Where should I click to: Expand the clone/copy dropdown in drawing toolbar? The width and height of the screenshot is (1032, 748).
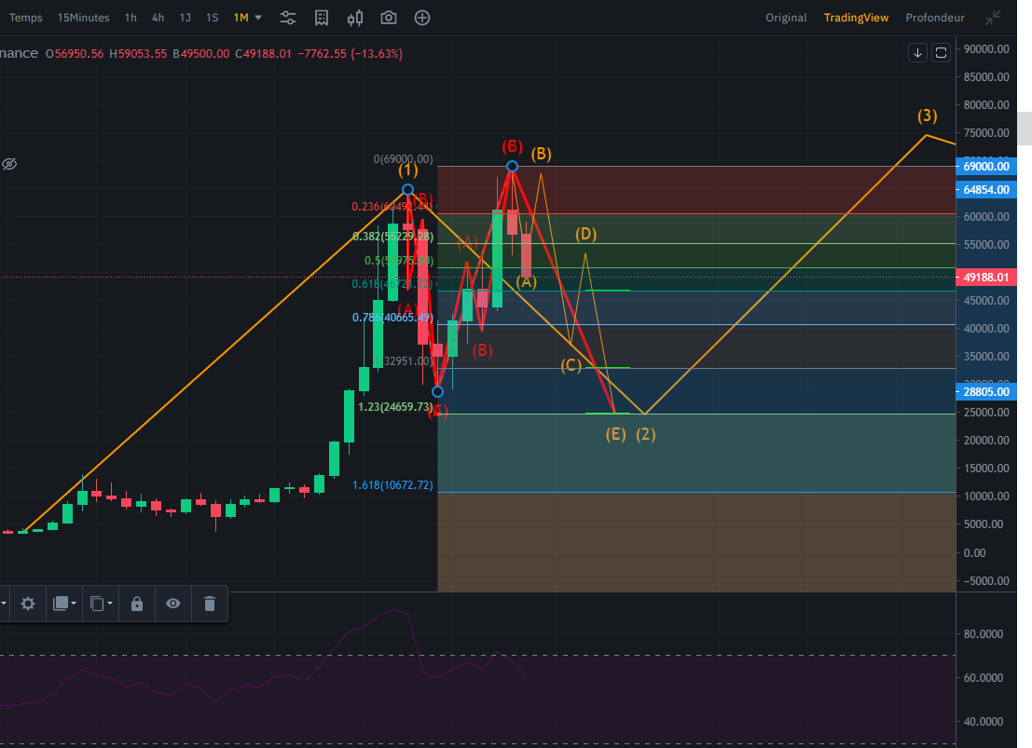pyautogui.click(x=101, y=604)
